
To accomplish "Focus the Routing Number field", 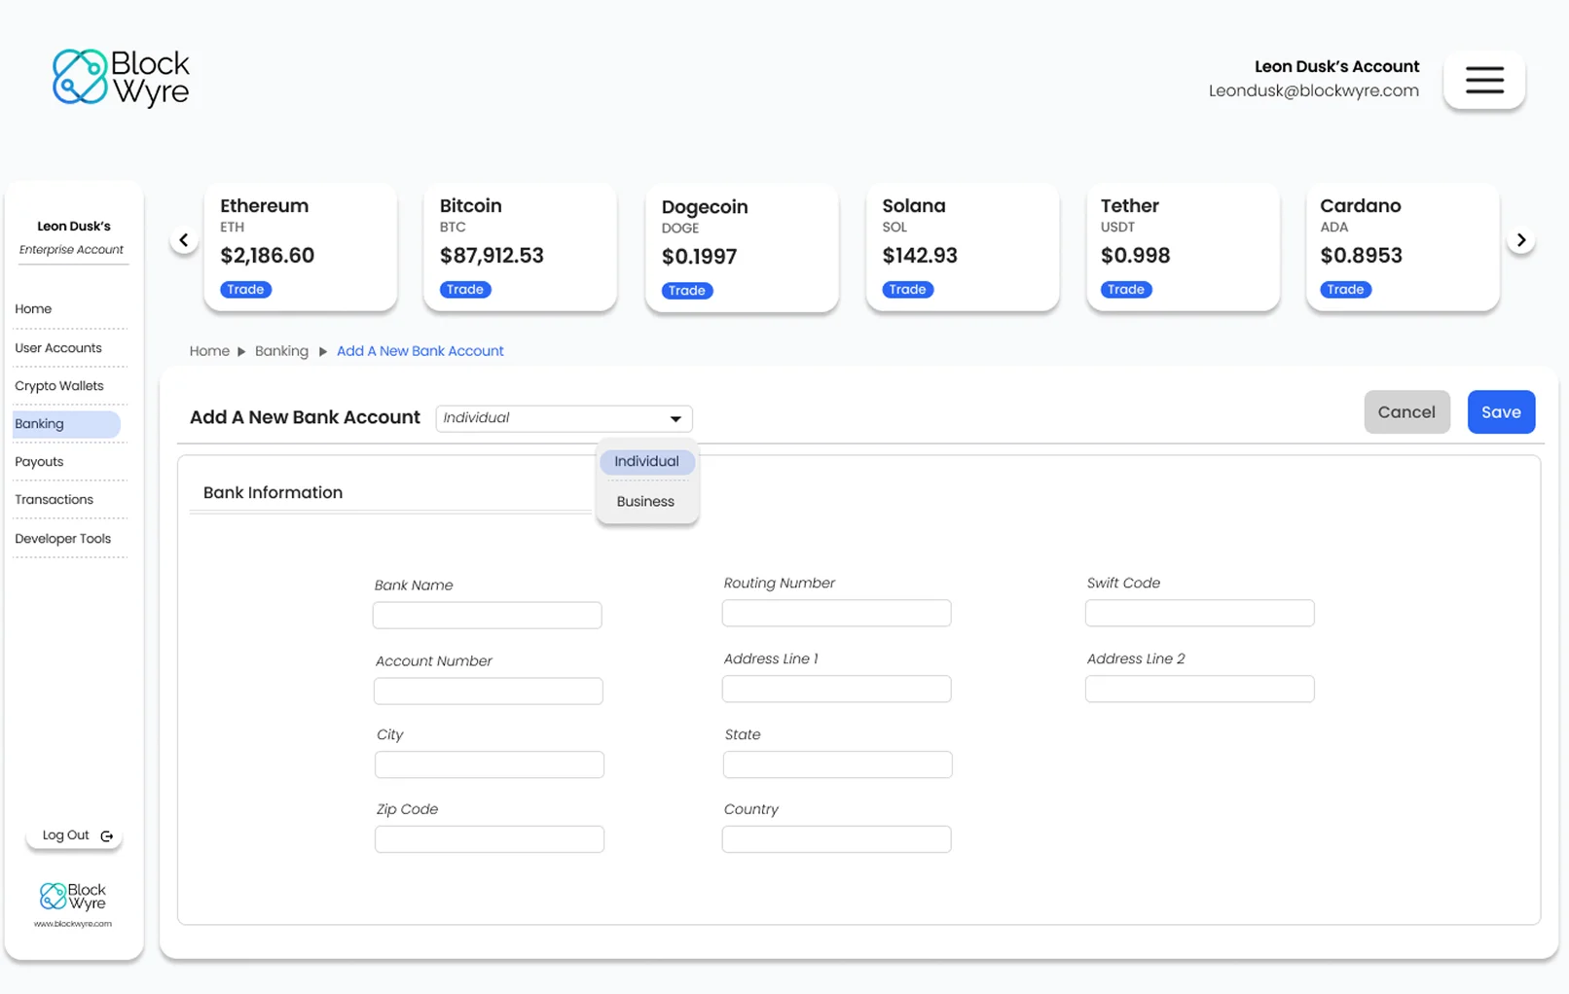I will 836,614.
